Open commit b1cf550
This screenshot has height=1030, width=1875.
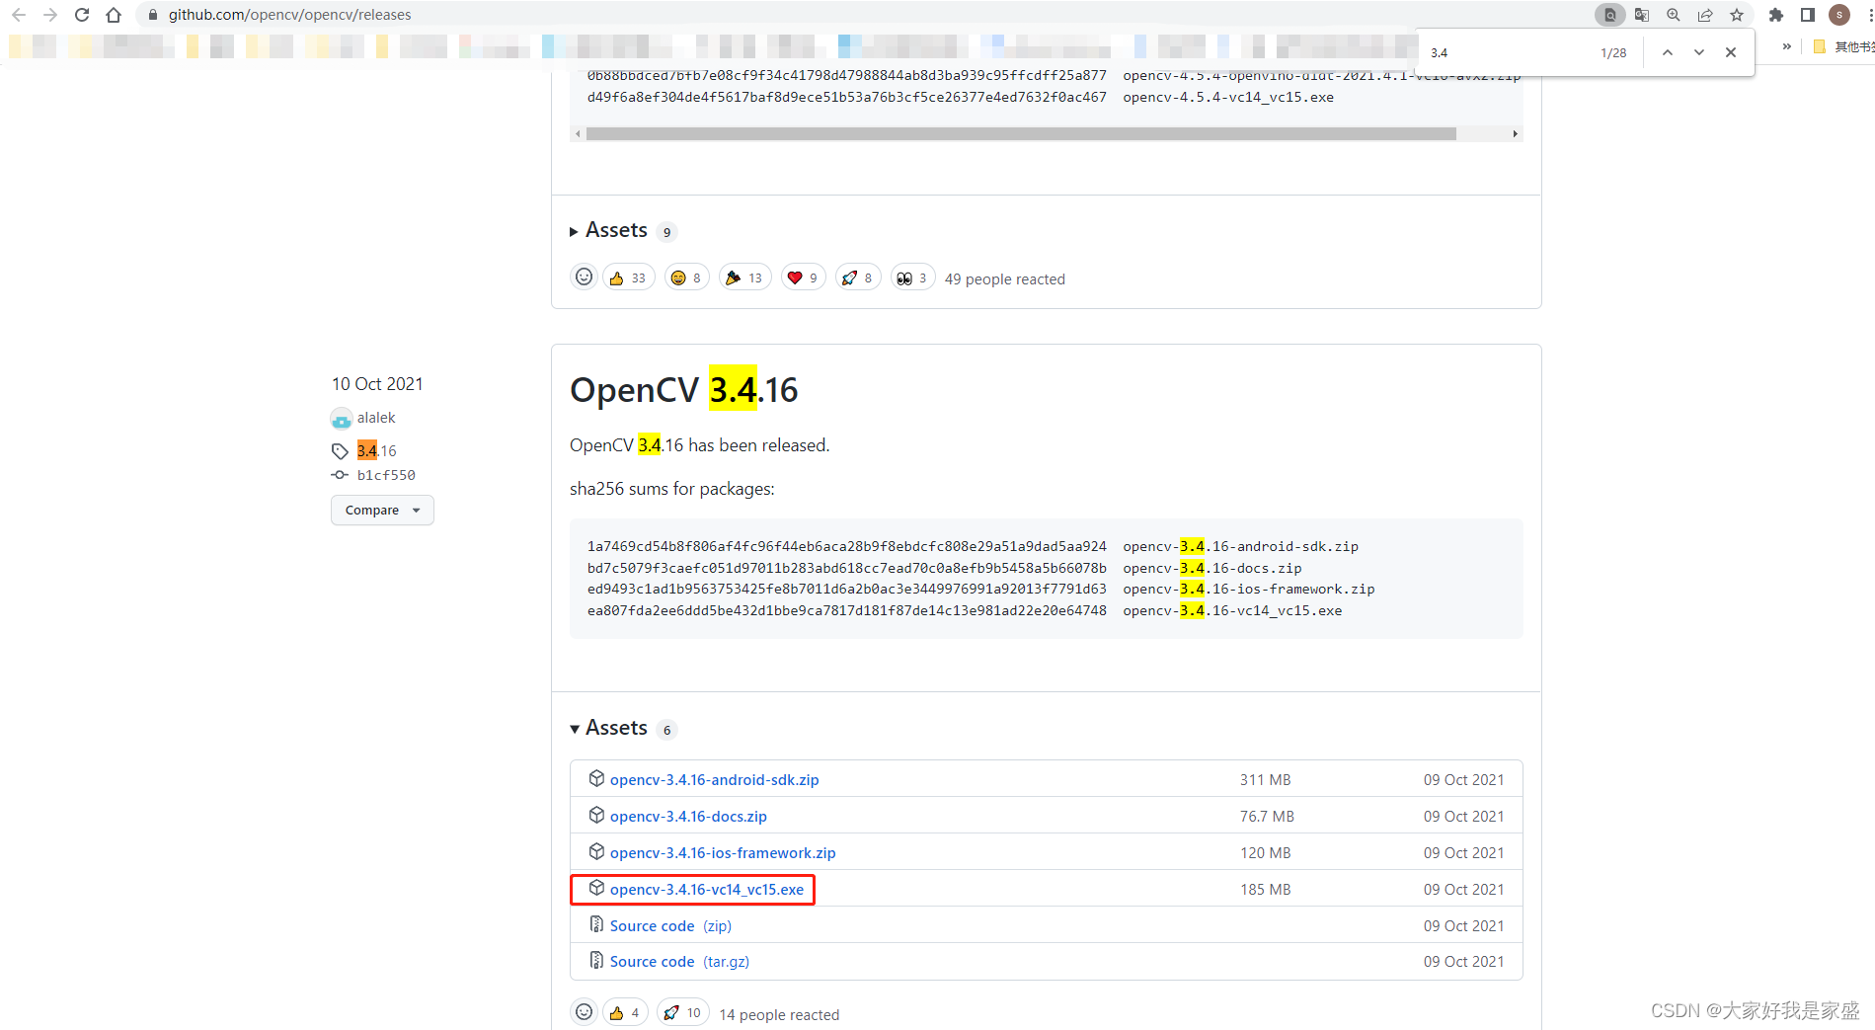tap(386, 475)
